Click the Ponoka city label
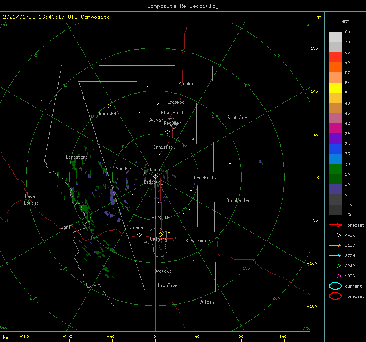This screenshot has height=342, width=366. point(185,84)
